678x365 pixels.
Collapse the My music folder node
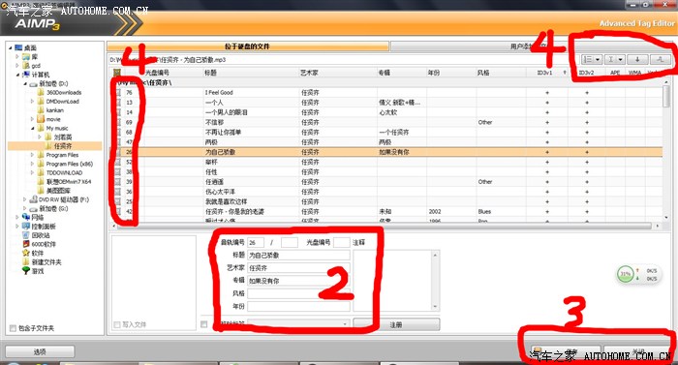coord(32,128)
